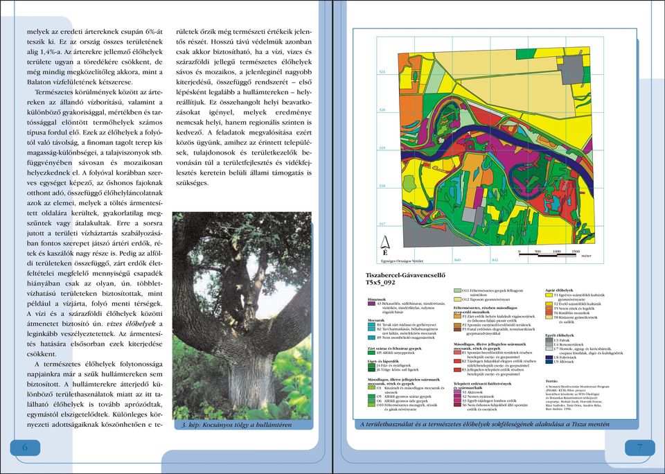This screenshot has width=665, height=474.
Task: Click the U4 legend swatch
Action: [x=549, y=344]
